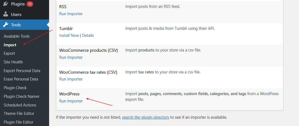Click 'Import posts from an RSS feed' text
299x126 pixels.
pos(153,7)
